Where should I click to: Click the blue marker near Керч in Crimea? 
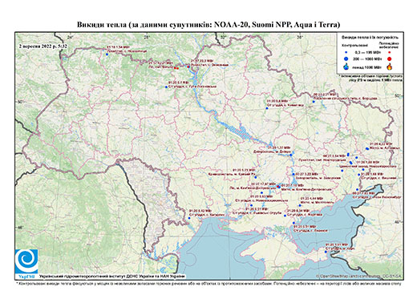326,252
